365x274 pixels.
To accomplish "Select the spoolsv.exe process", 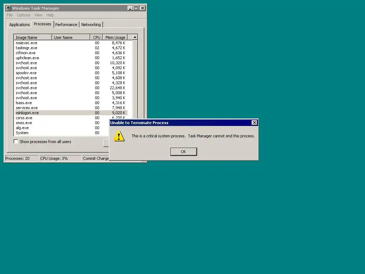I will pos(71,73).
